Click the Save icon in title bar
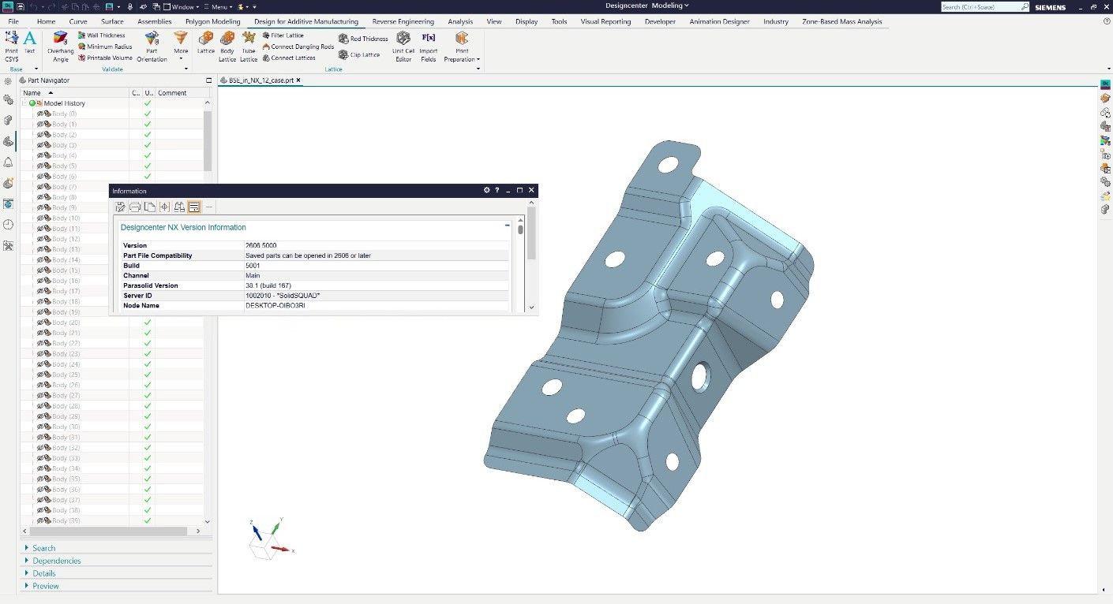The height and width of the screenshot is (604, 1113). click(20, 6)
